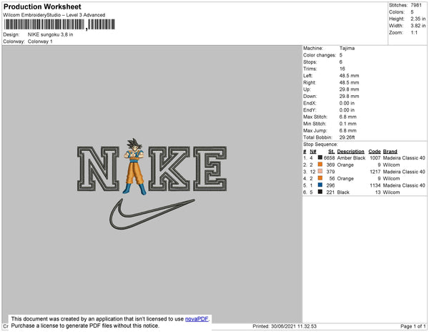429x332 pixels.
Task: Click the 'Brand' column header
Action: 390,151
